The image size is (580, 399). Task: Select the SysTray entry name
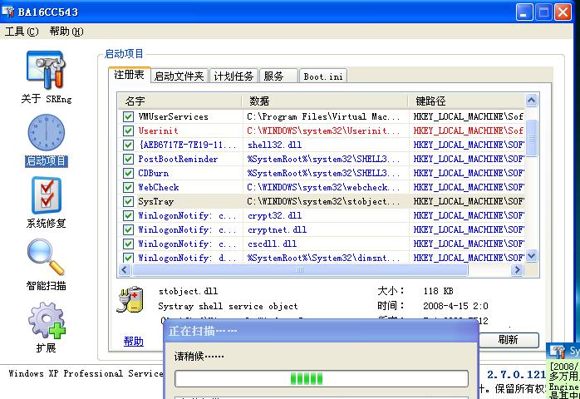pyautogui.click(x=155, y=201)
